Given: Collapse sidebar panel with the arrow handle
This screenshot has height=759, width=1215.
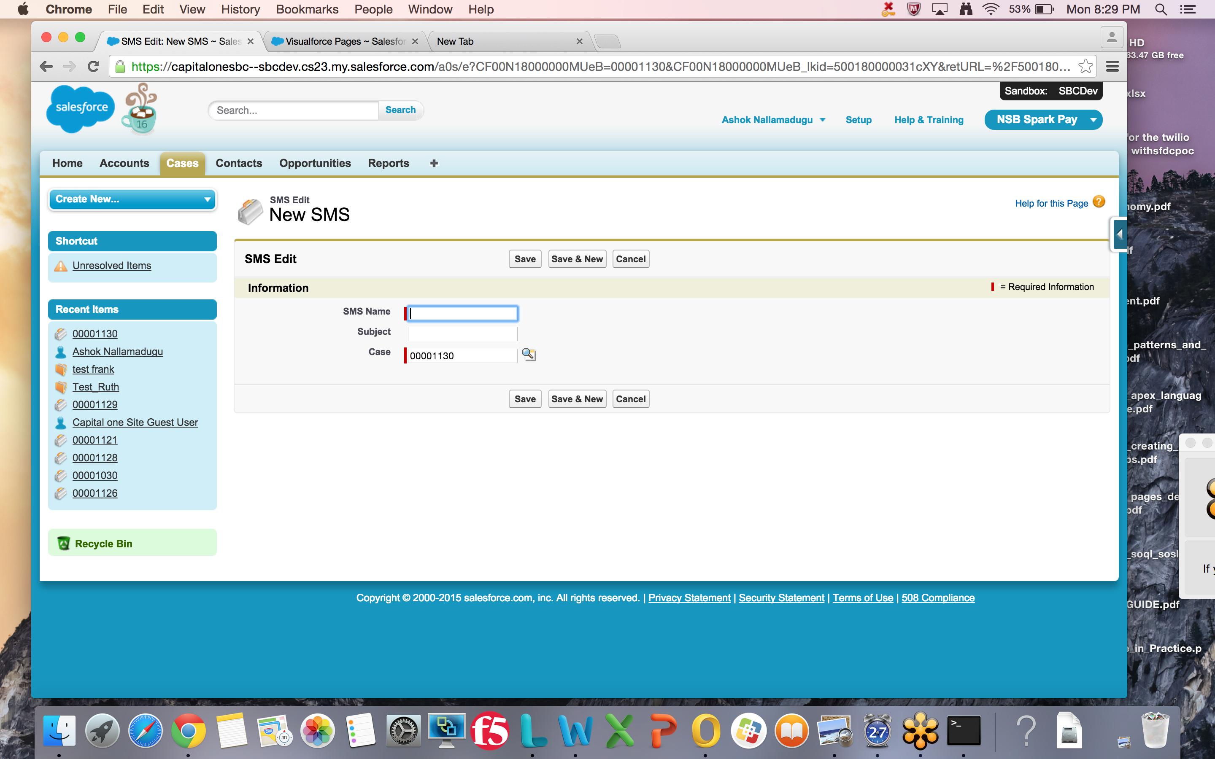Looking at the screenshot, I should (1119, 234).
